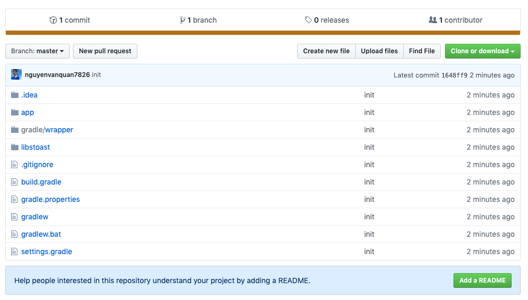Open the 0 releases tab

pyautogui.click(x=327, y=20)
